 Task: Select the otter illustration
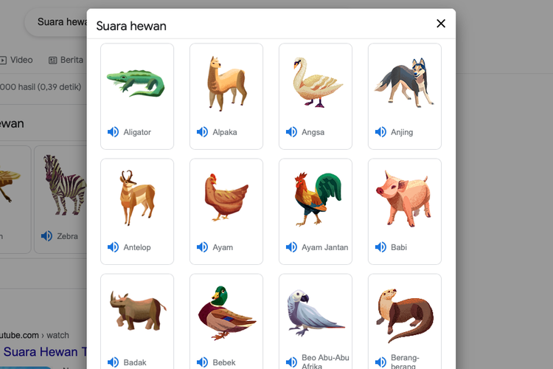pos(405,316)
